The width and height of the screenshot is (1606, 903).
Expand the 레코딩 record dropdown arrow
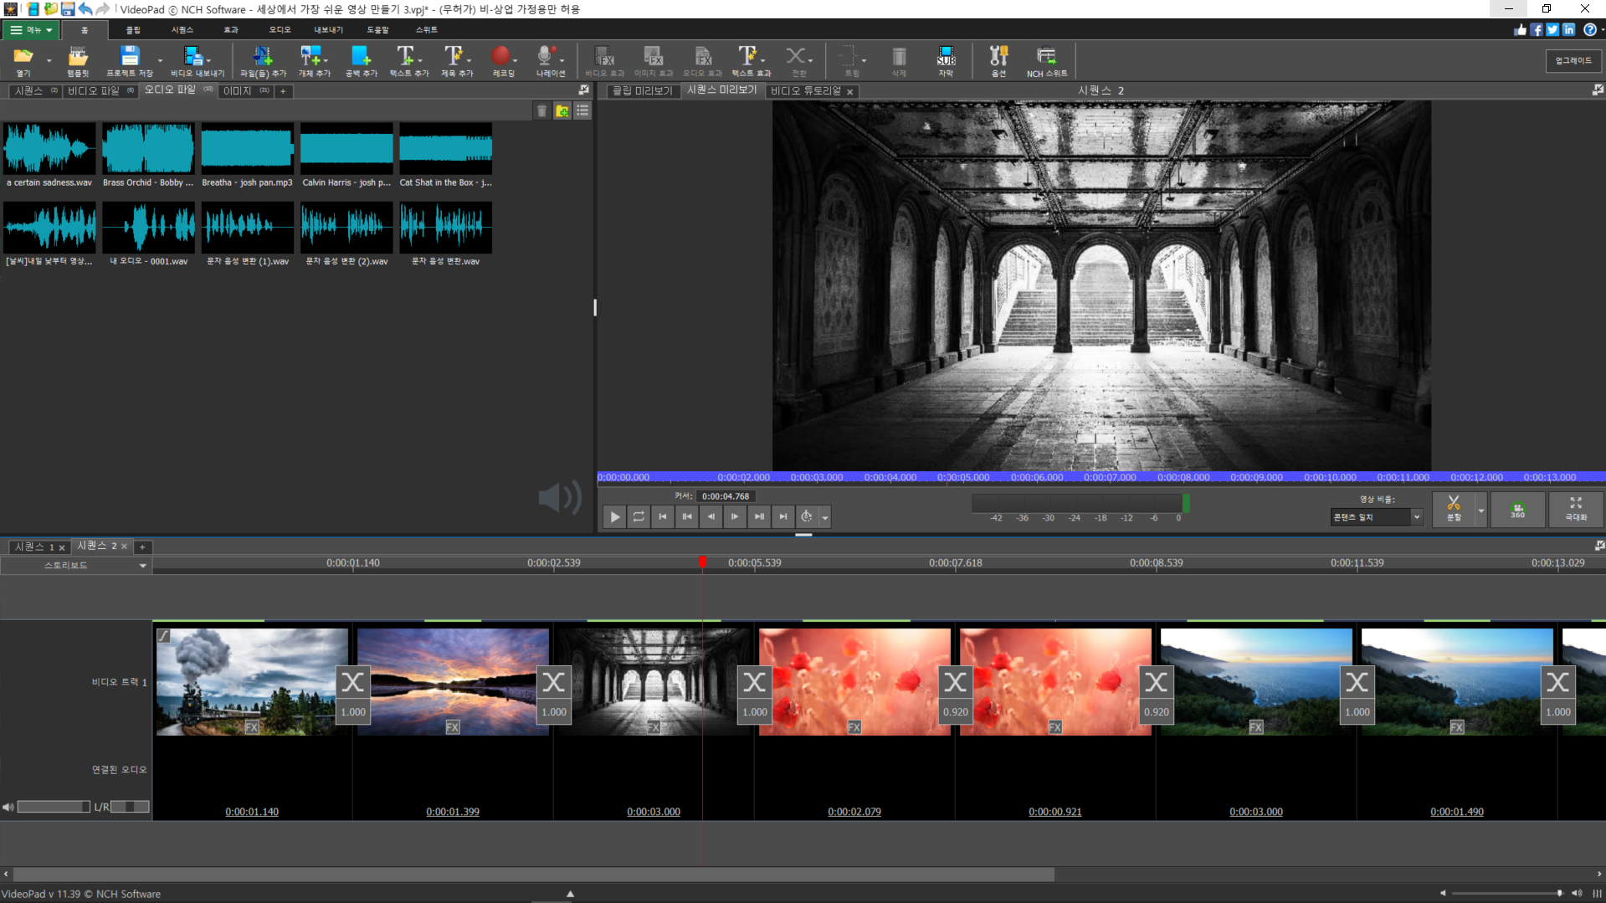[x=515, y=60]
